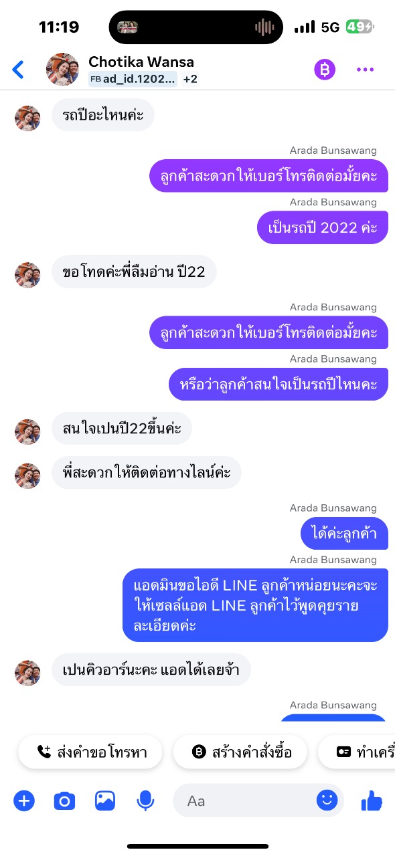Tap the microphone icon to record voice

pyautogui.click(x=145, y=800)
